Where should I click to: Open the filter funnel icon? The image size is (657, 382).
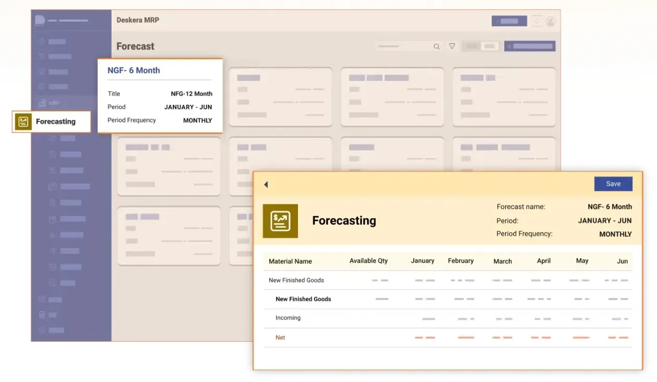[x=452, y=46]
